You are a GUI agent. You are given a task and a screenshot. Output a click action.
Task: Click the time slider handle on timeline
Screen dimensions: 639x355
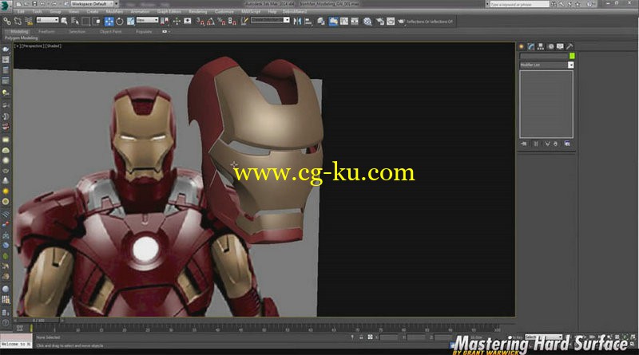(x=38, y=321)
